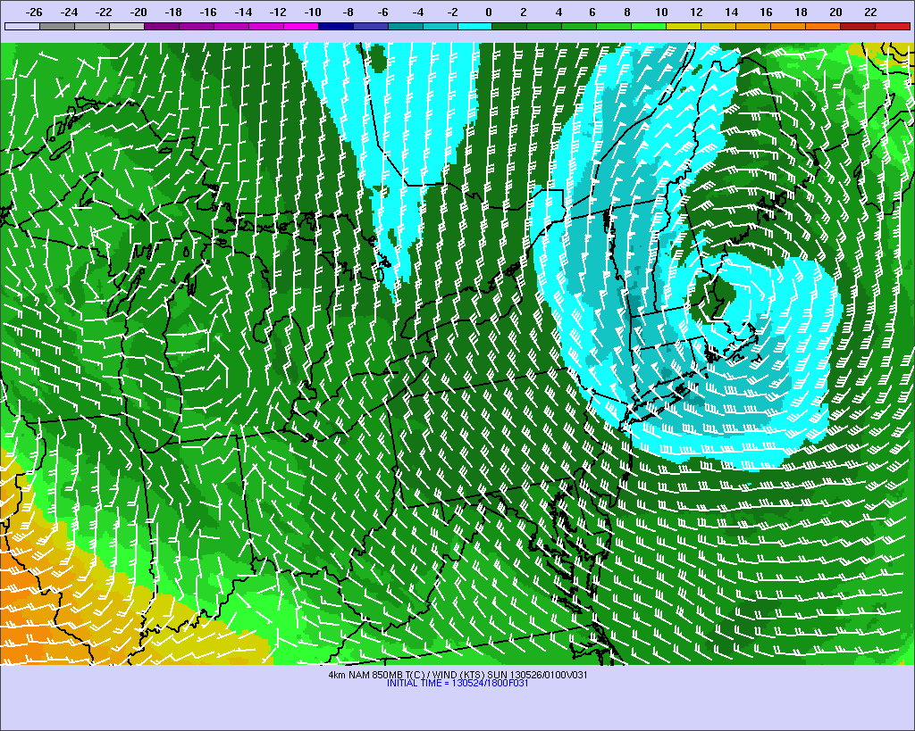Pick the gray -24 degree legend swatch
The width and height of the screenshot is (915, 731).
click(x=56, y=27)
